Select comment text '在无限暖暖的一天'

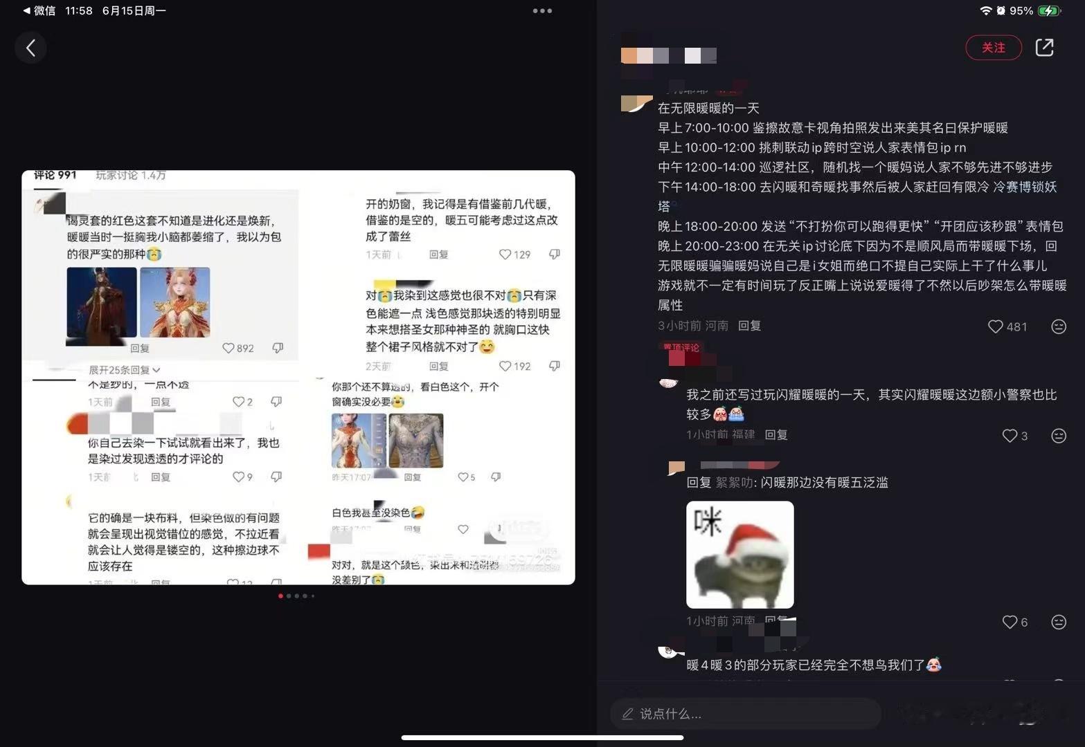[708, 108]
